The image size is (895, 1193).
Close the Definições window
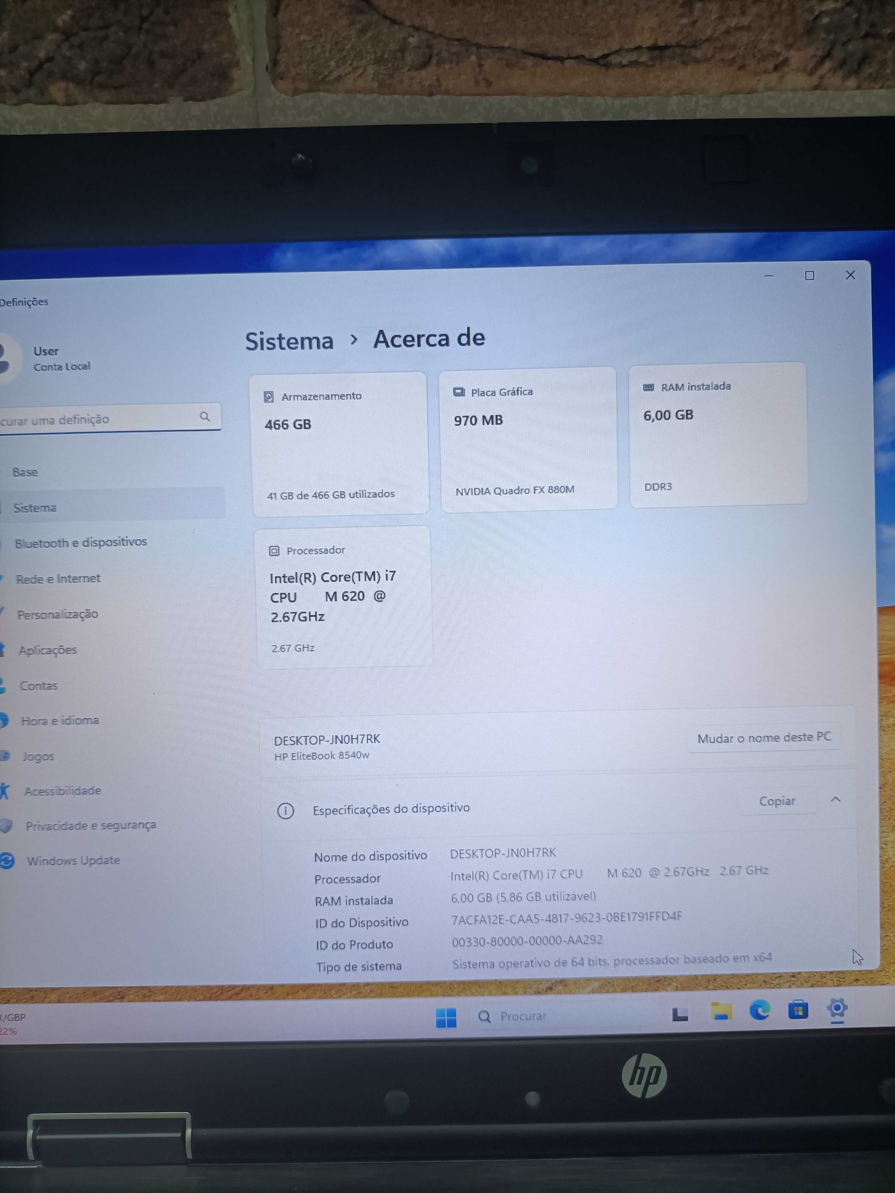[x=850, y=275]
